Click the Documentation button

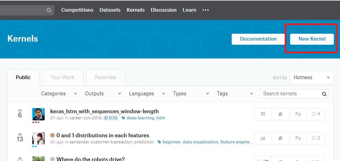tap(258, 39)
